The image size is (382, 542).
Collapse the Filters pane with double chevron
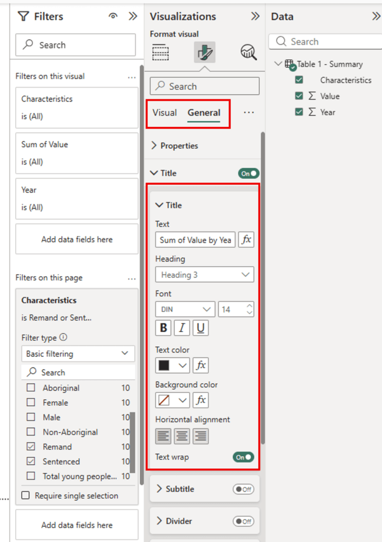point(133,16)
